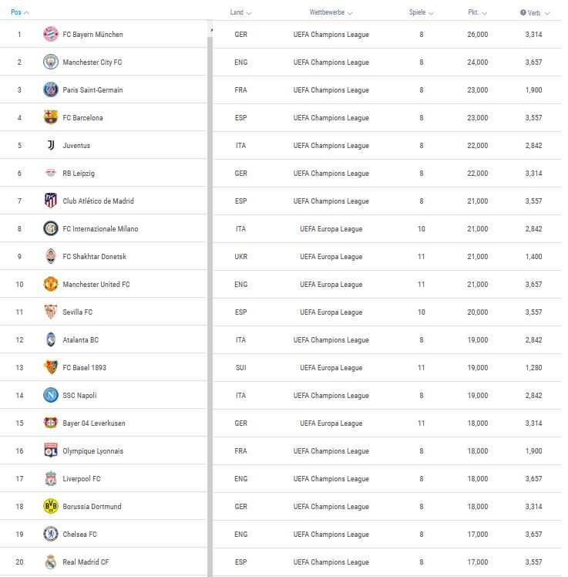Click the FC Barcelona crest
Screen dimensions: 568x577
tap(51, 117)
